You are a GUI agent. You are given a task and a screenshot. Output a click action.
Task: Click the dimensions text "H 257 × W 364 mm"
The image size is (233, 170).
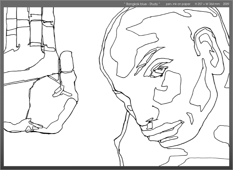point(207,4)
